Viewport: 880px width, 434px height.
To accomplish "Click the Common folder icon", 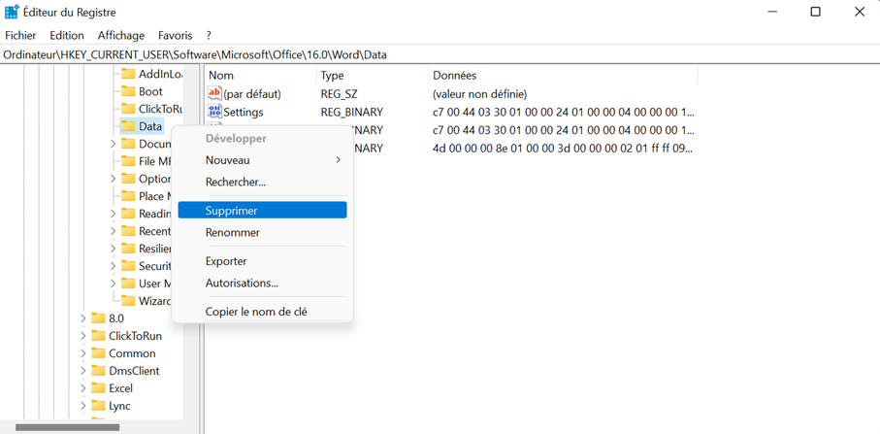I will point(98,353).
